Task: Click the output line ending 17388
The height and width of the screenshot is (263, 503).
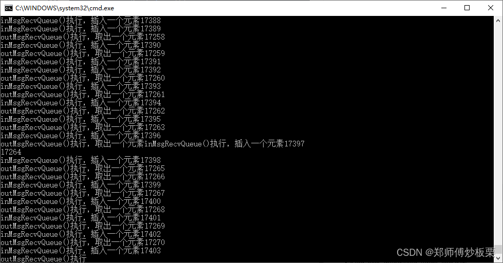Action: click(81, 21)
